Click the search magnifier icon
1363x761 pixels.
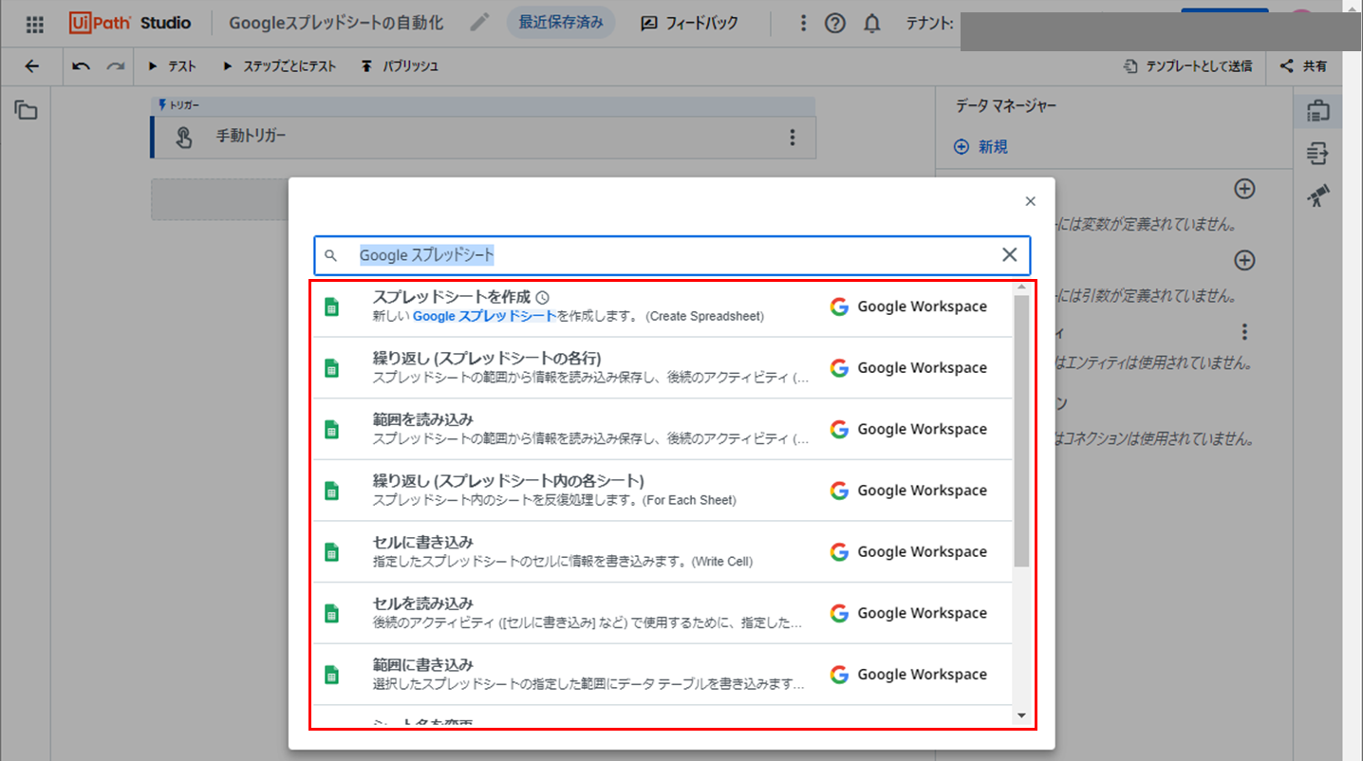click(x=331, y=255)
